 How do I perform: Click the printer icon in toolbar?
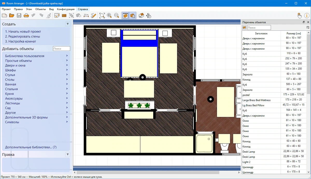pos(26,15)
